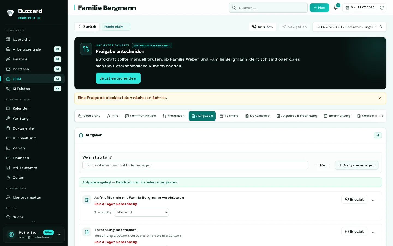Open the notifications bell

pyautogui.click(x=336, y=8)
